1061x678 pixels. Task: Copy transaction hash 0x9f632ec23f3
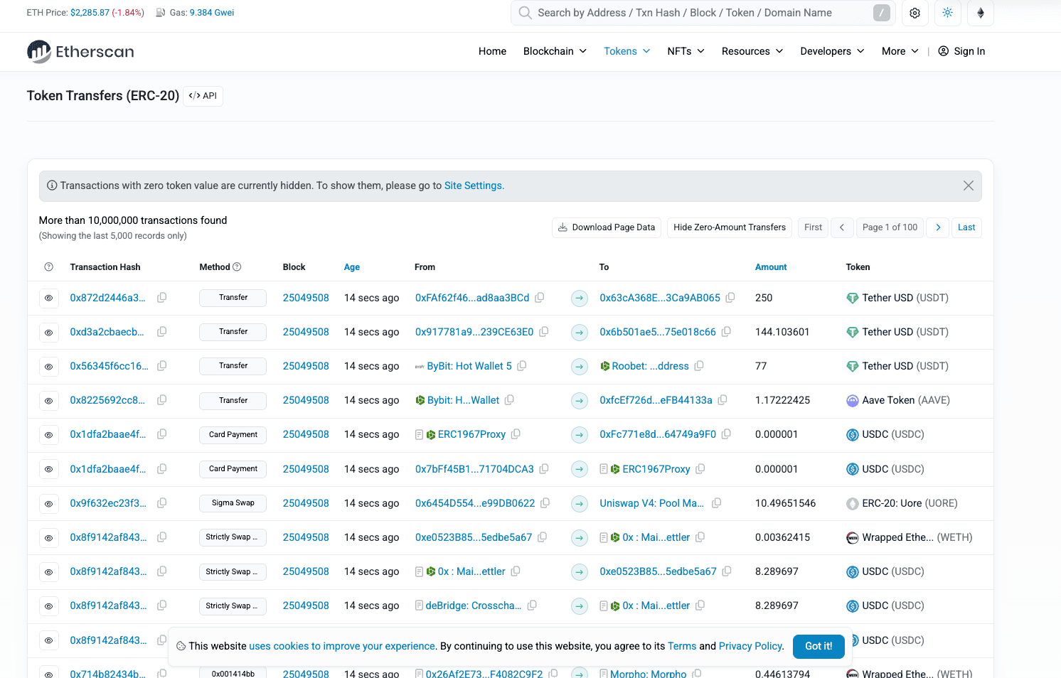[162, 503]
